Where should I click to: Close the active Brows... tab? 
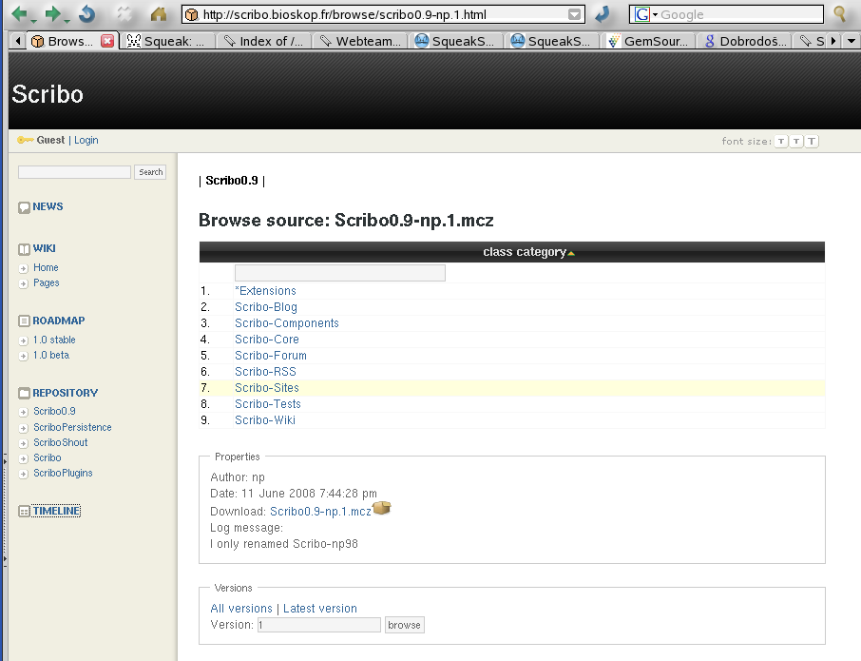click(107, 41)
